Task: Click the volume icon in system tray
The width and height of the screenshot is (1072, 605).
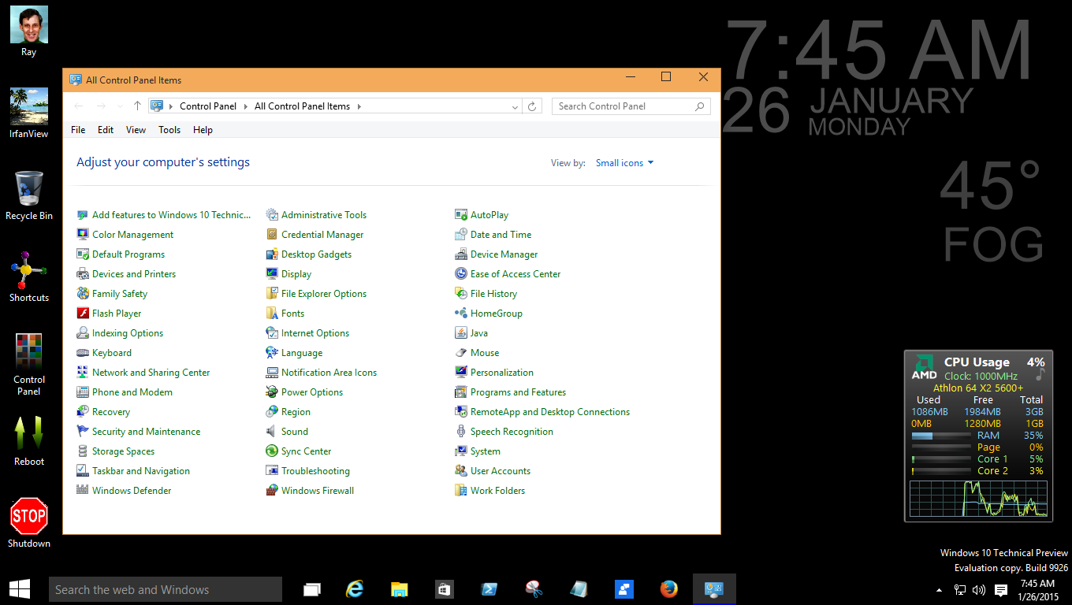Action: pyautogui.click(x=979, y=590)
